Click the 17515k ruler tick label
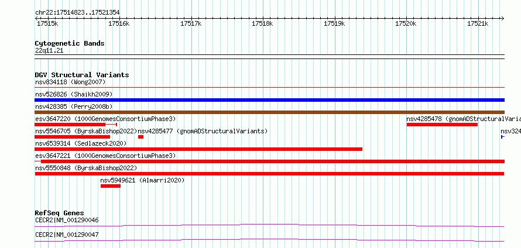521x248 pixels. point(47,23)
